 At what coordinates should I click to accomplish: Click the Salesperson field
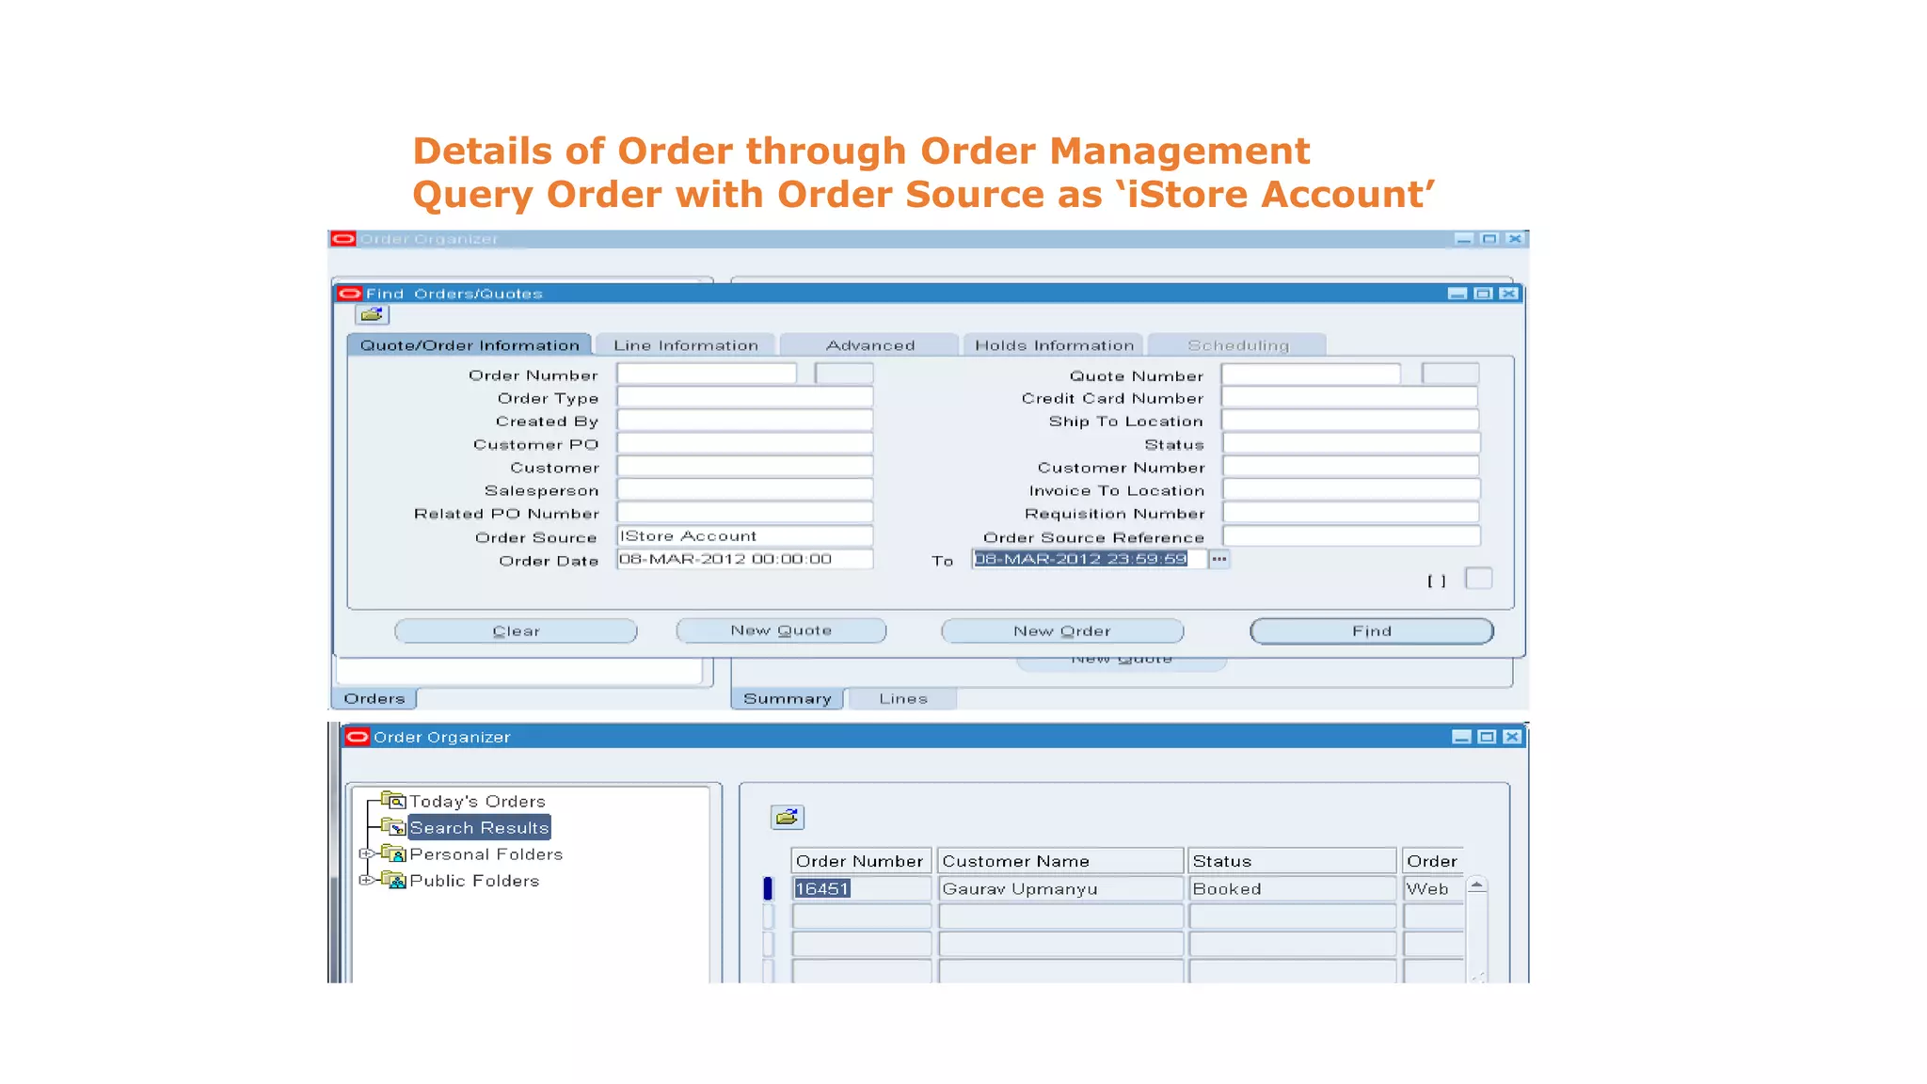(745, 489)
